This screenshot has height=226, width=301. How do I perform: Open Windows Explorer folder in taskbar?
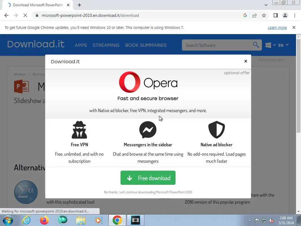point(81,220)
